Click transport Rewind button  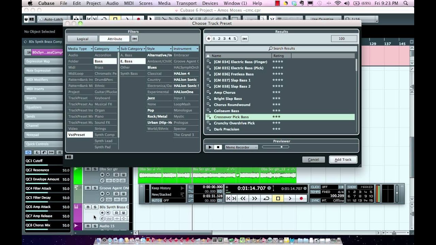(x=243, y=198)
